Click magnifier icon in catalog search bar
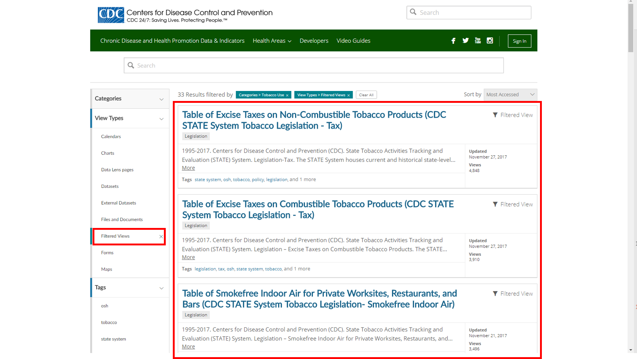This screenshot has width=637, height=359. pos(131,65)
